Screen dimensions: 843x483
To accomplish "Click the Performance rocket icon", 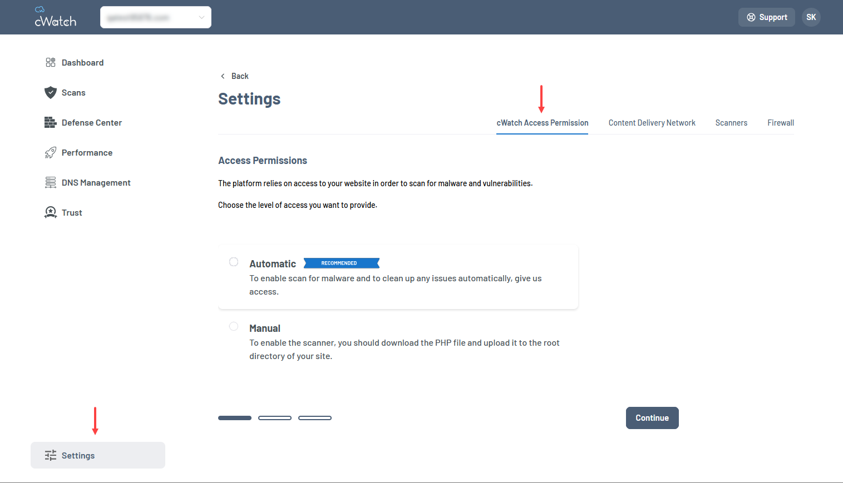I will [51, 152].
